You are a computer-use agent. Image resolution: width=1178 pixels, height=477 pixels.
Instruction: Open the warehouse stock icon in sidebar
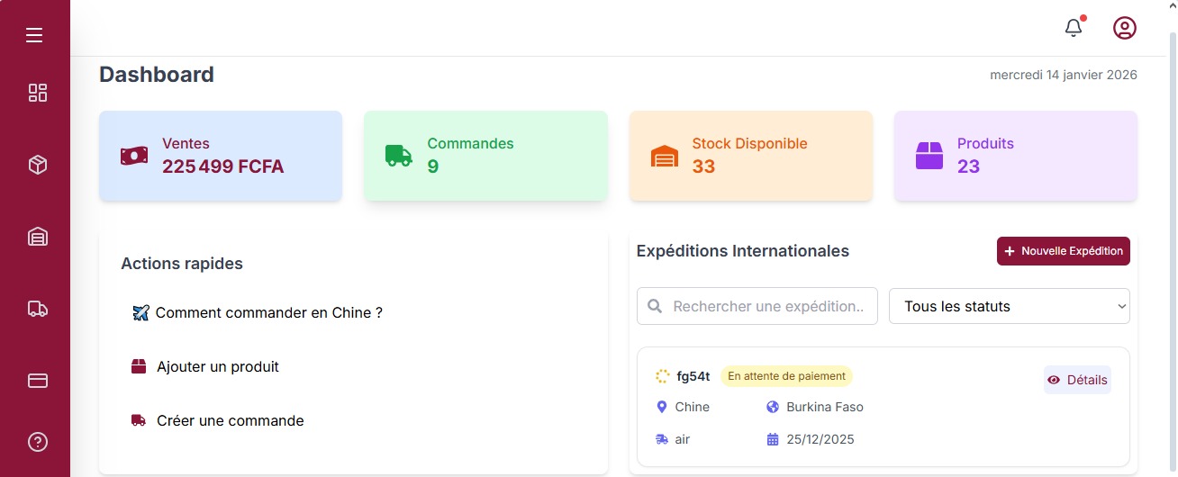[x=37, y=237]
